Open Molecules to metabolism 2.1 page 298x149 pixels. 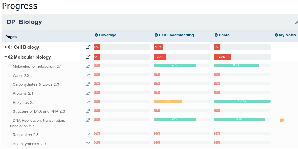point(37,67)
